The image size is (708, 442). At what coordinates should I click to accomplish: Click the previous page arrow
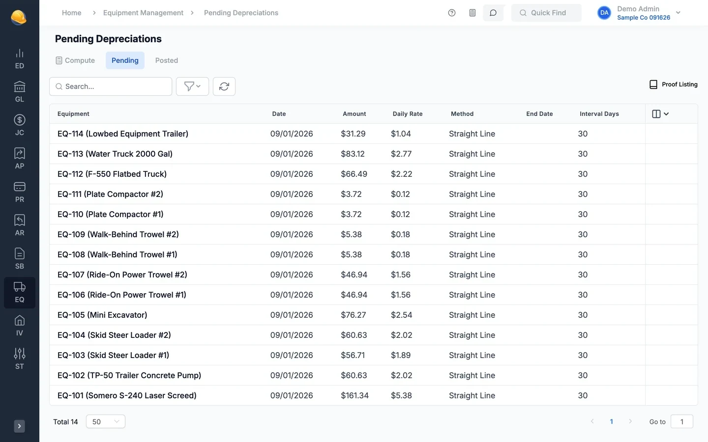click(x=592, y=422)
